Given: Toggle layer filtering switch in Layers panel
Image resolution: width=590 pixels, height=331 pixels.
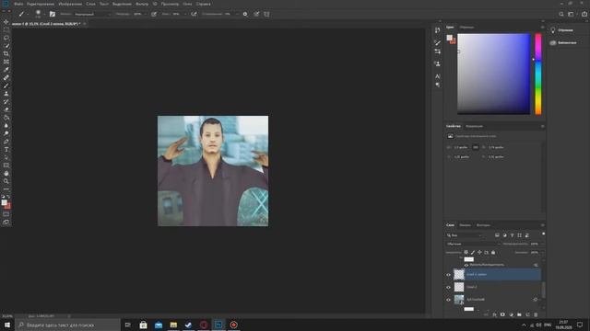Looking at the screenshot, I should (543, 234).
